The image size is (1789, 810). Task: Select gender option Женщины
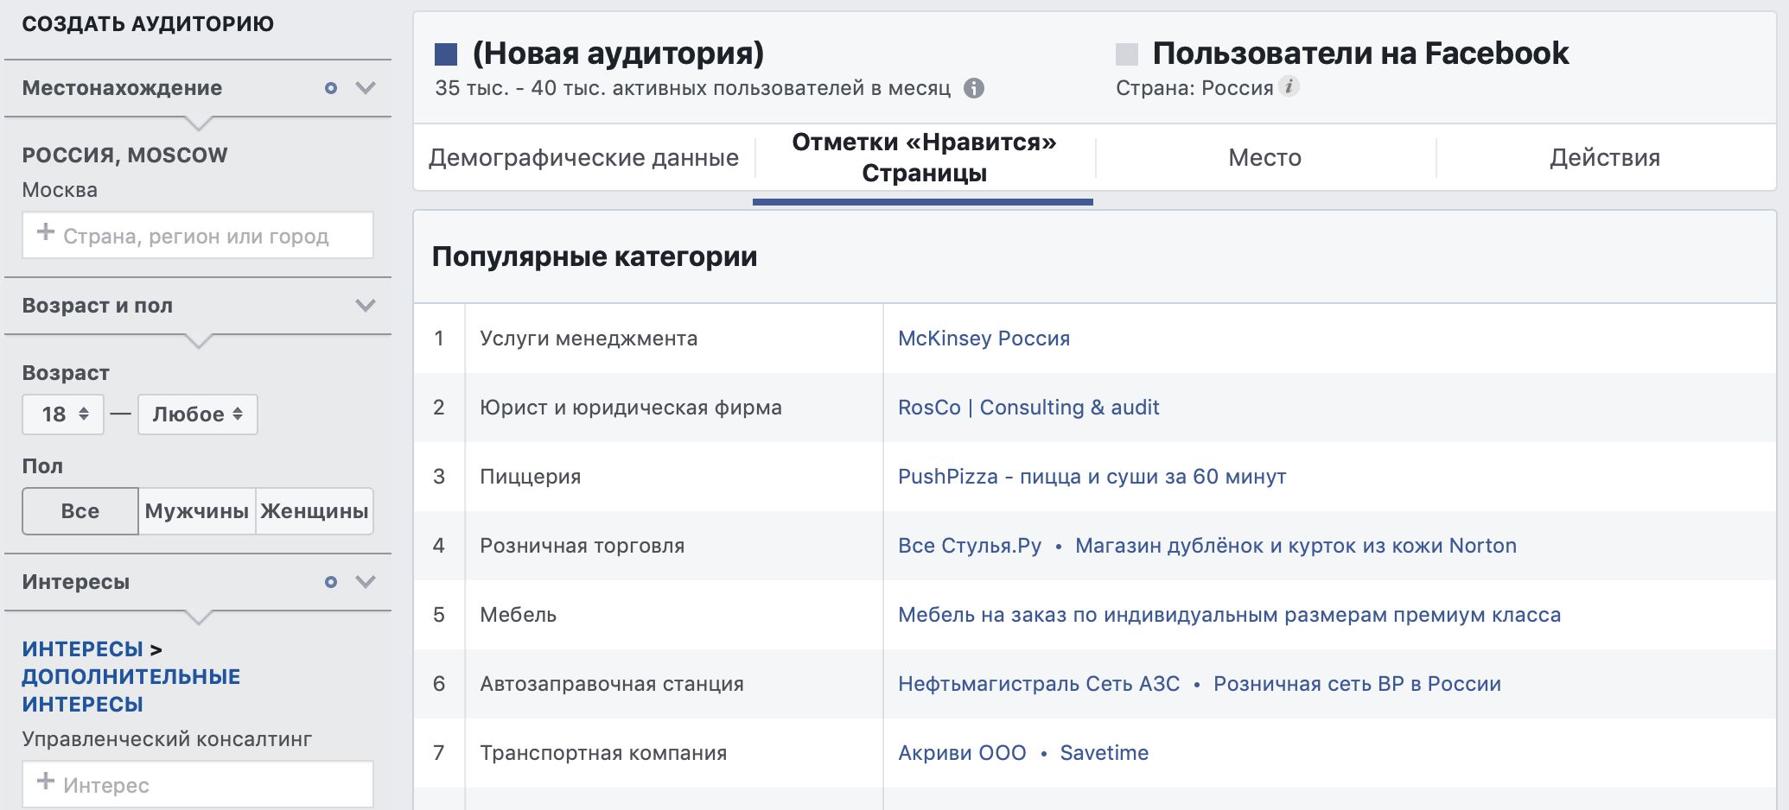tap(315, 511)
